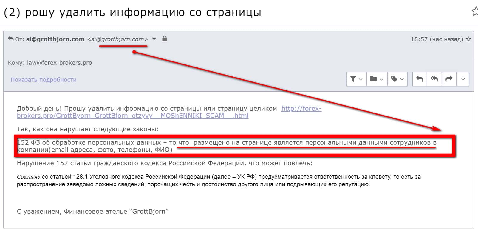
Task: Reply to all using the double-arrow icon
Action: [434, 79]
